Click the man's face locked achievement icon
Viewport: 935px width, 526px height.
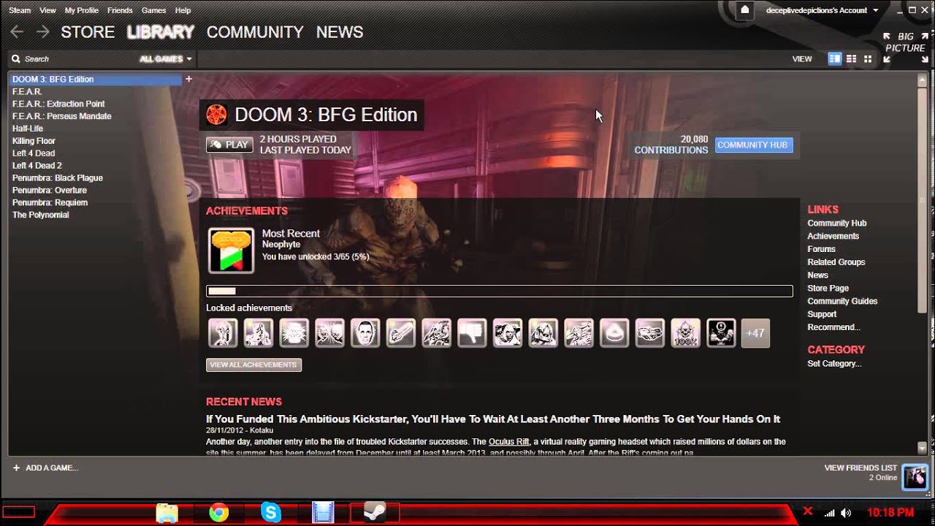coord(365,333)
